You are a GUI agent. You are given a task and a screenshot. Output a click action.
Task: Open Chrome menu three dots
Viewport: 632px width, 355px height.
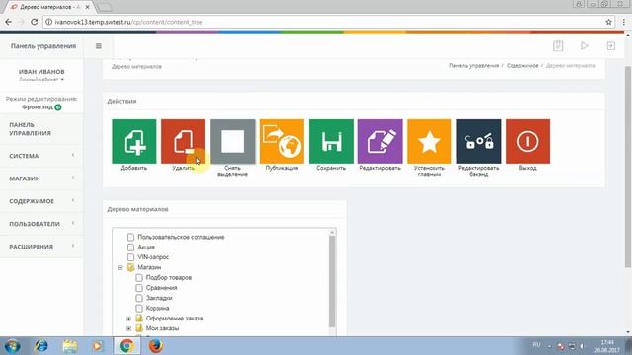(x=623, y=22)
